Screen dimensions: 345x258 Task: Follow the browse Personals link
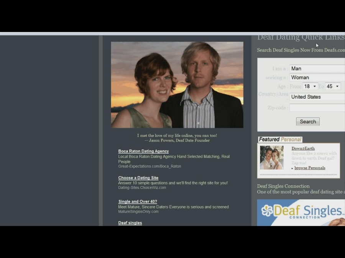click(310, 167)
